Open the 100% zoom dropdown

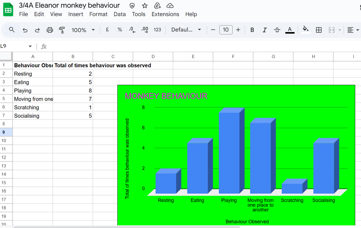[x=83, y=30]
